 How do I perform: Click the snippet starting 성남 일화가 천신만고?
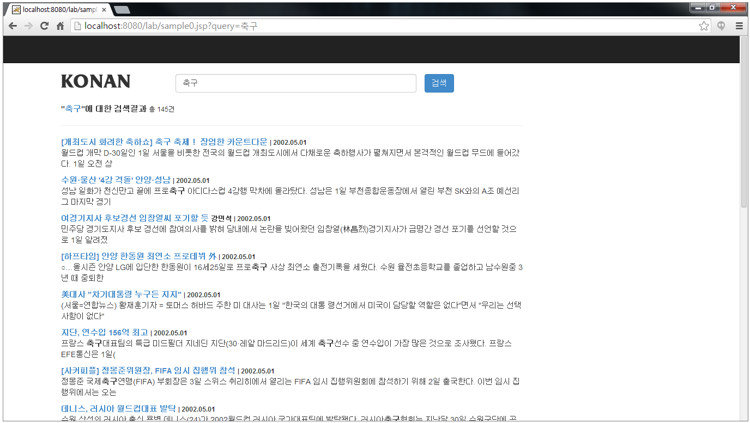291,196
